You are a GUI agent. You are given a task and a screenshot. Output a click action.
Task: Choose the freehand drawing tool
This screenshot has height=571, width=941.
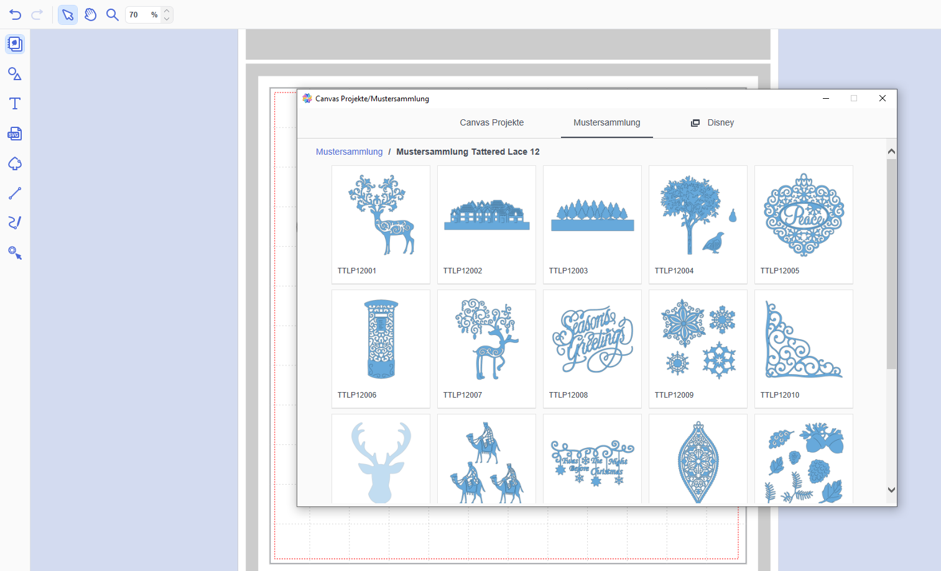pyautogui.click(x=15, y=222)
